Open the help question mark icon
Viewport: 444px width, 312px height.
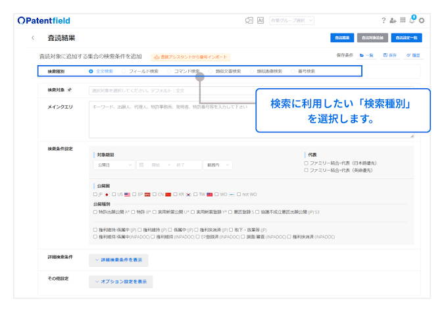point(383,20)
